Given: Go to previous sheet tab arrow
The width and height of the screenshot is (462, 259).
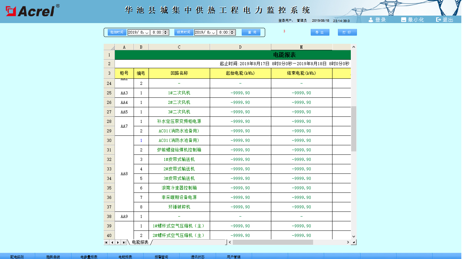Looking at the screenshot, I should coord(112,242).
